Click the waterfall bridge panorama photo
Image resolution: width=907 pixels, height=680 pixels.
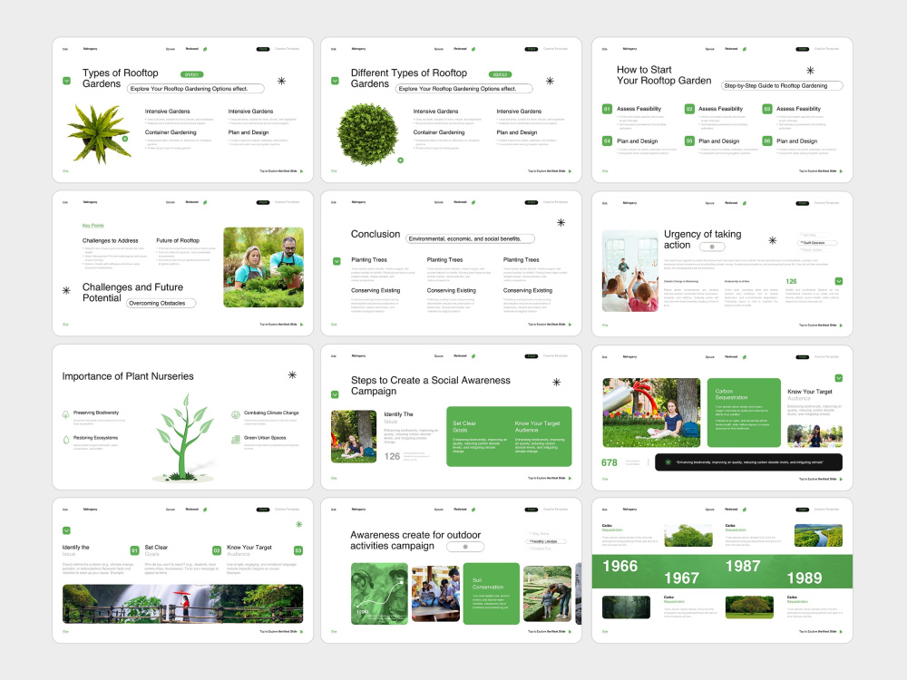(183, 604)
